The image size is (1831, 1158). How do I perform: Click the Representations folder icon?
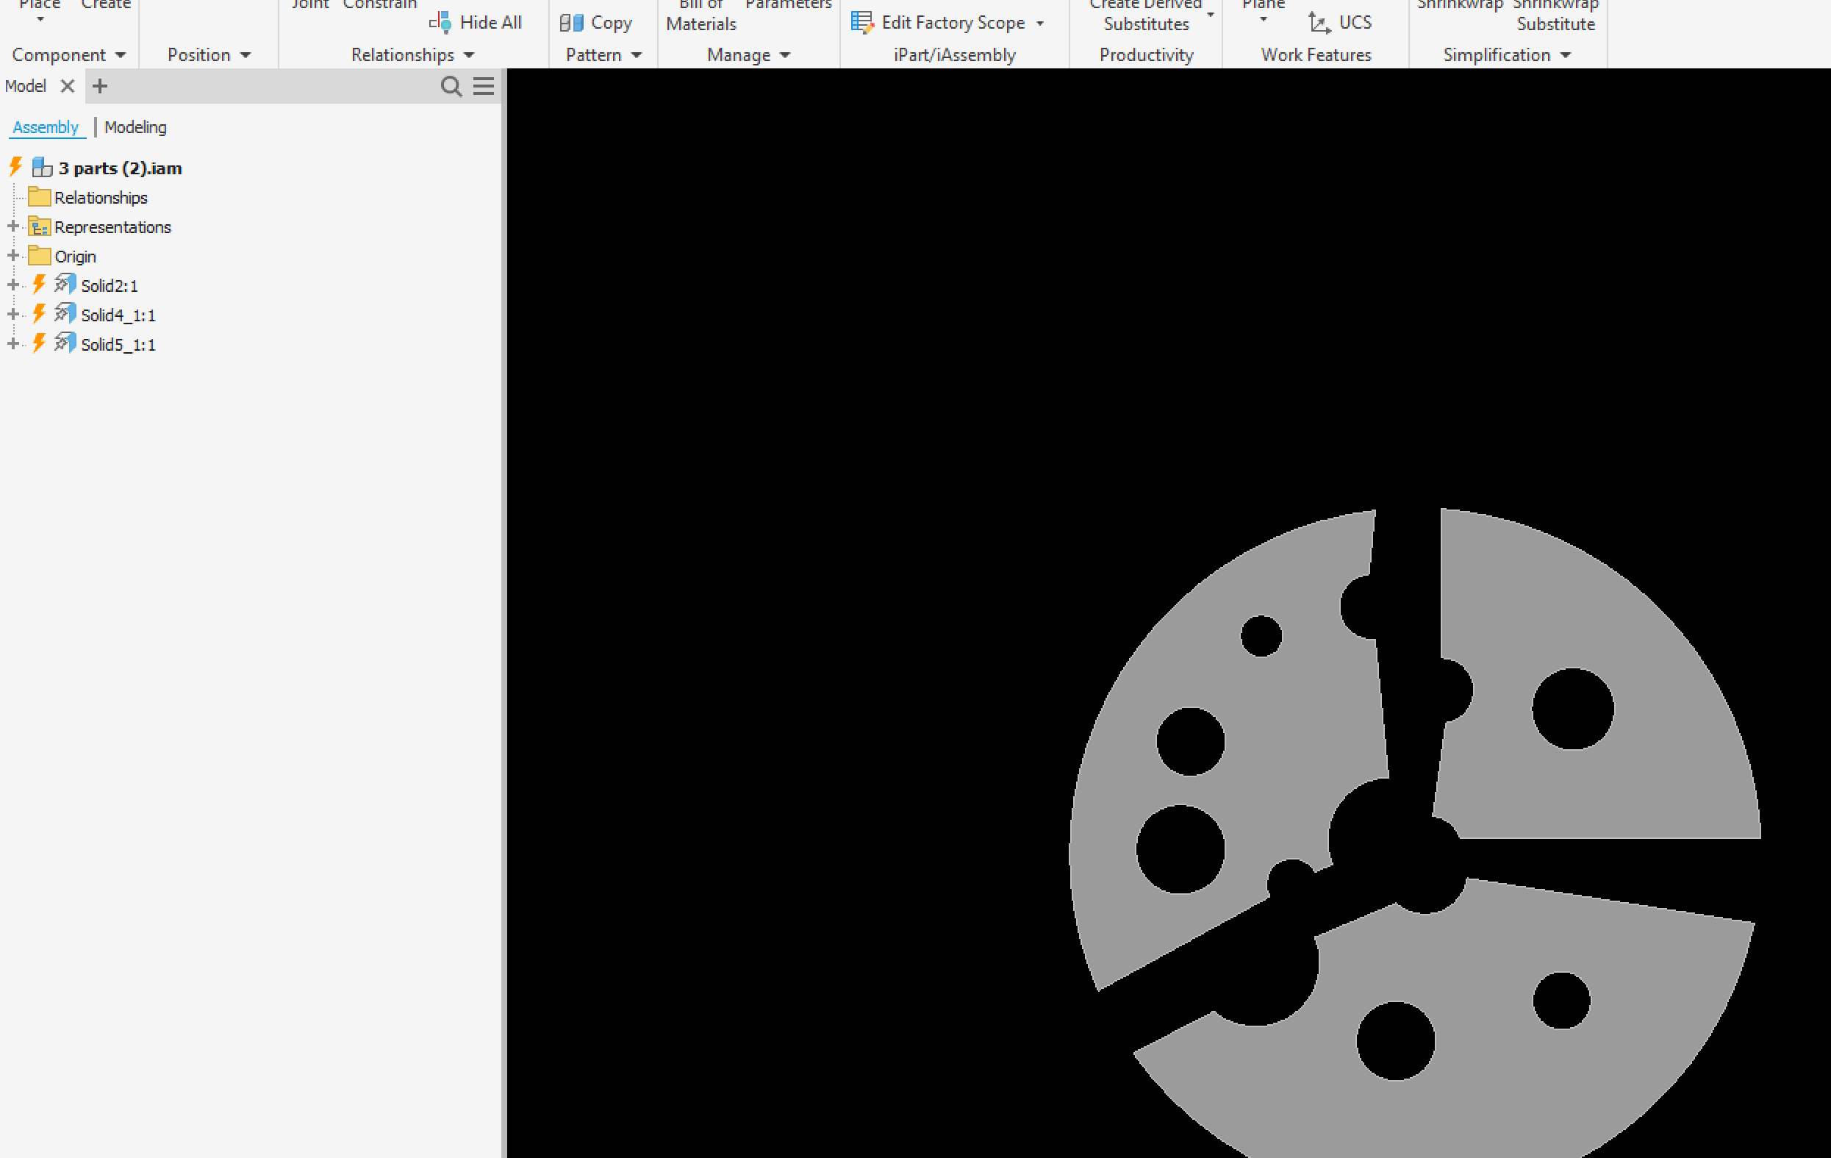tap(39, 226)
